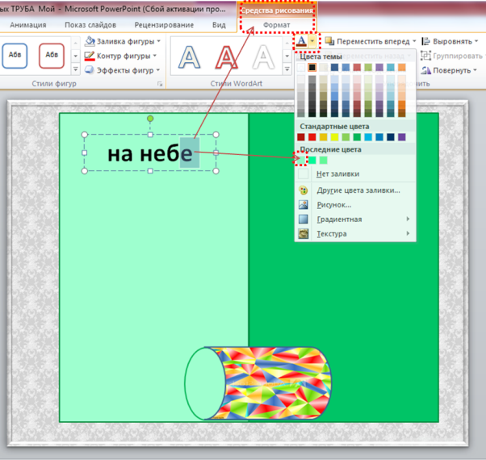Pick dark navy standard color swatch
The image size is (486, 460).
point(391,137)
